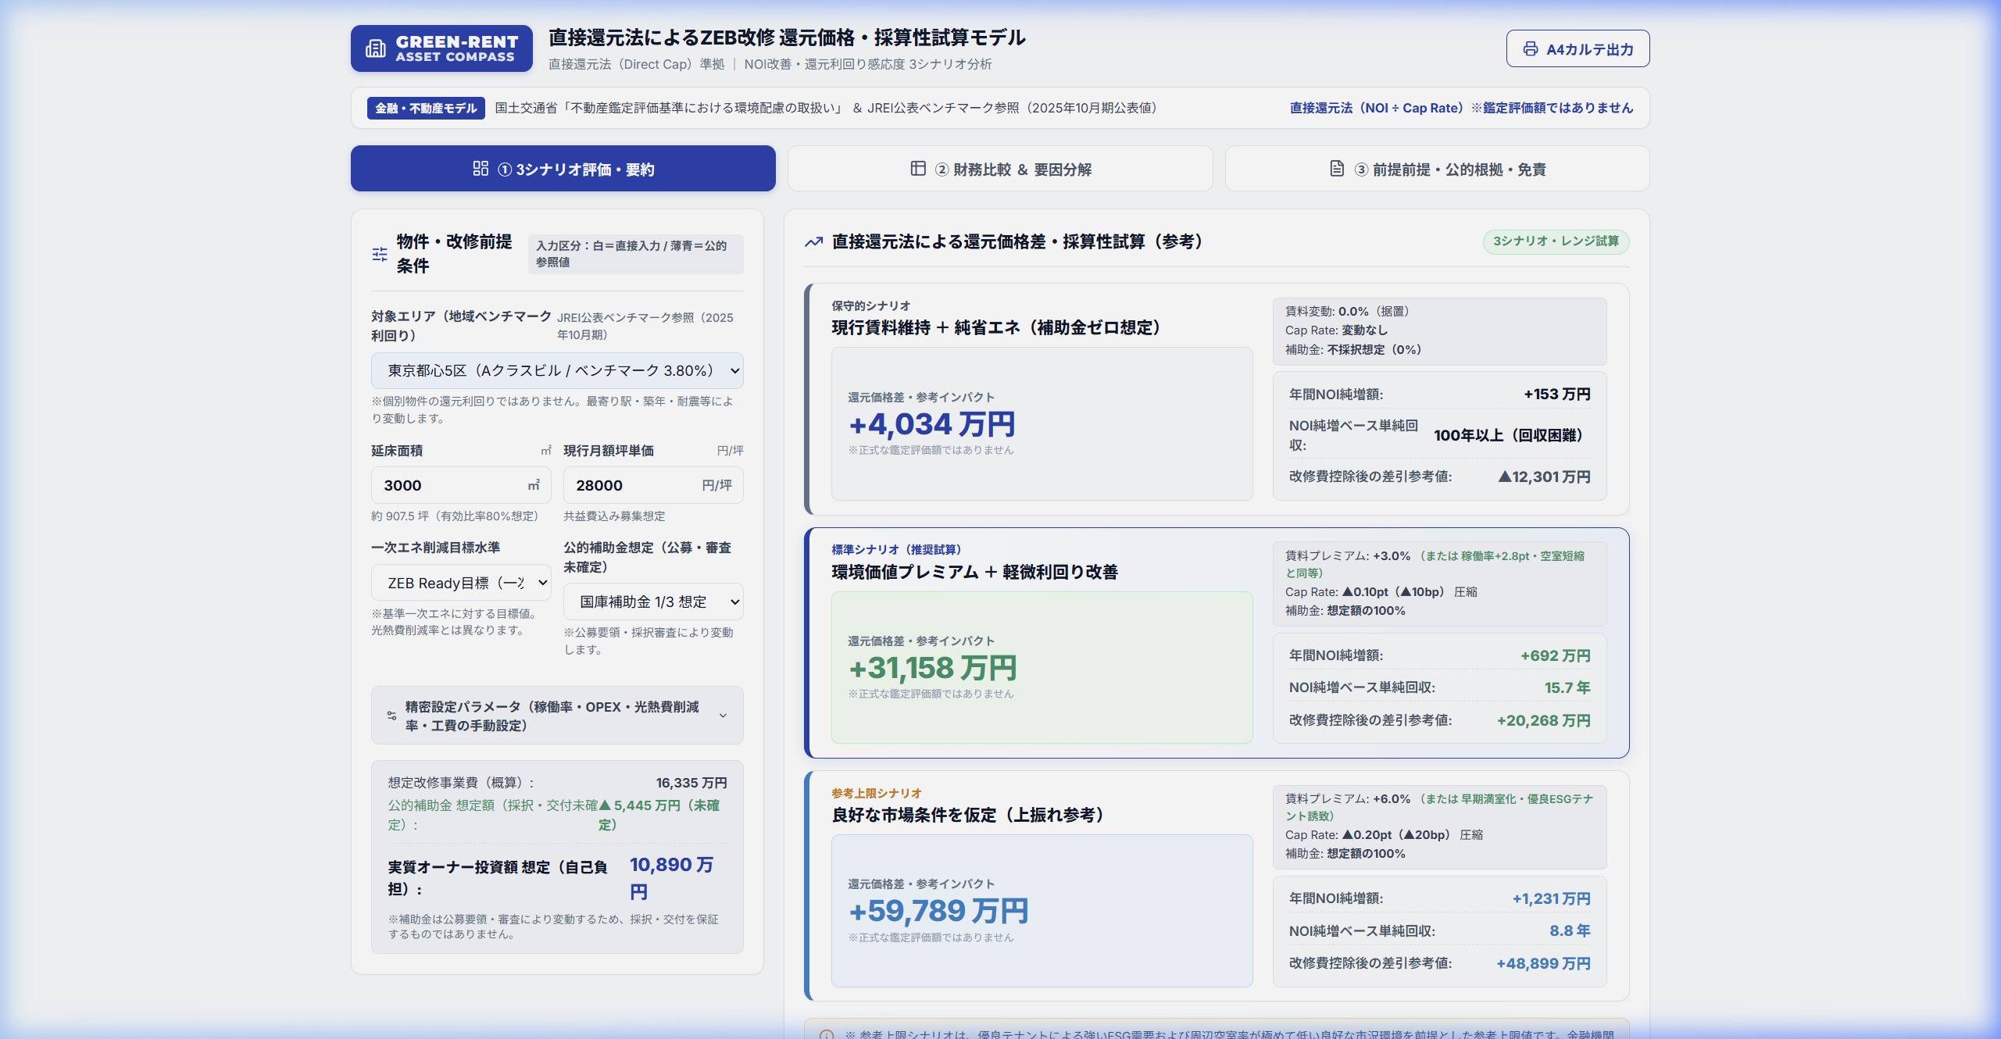Click the table icon on 財務比較 tab

pos(918,169)
